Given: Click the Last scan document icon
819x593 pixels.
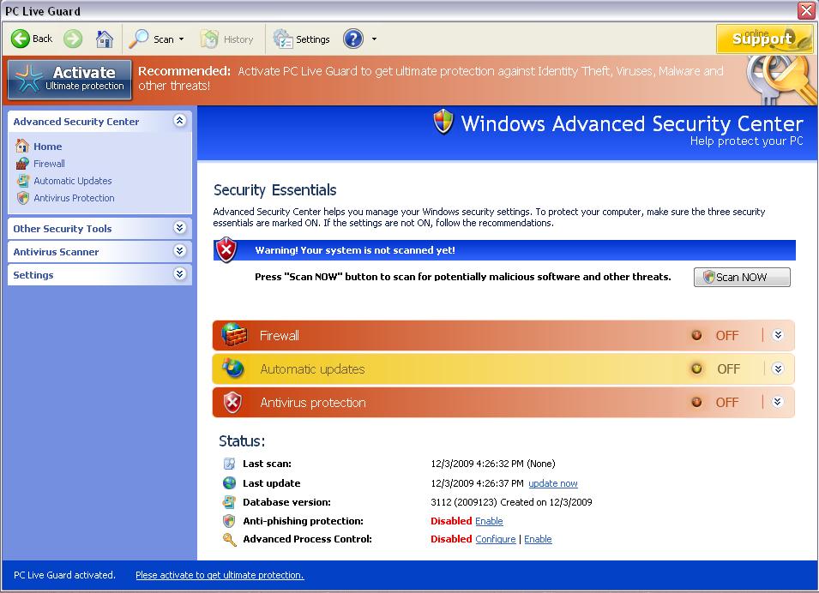Looking at the screenshot, I should (x=229, y=464).
